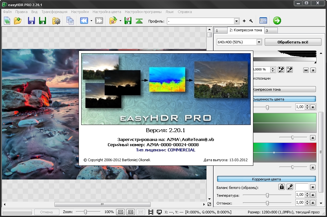
Task: Click the Температура slider
Action: [267, 195]
